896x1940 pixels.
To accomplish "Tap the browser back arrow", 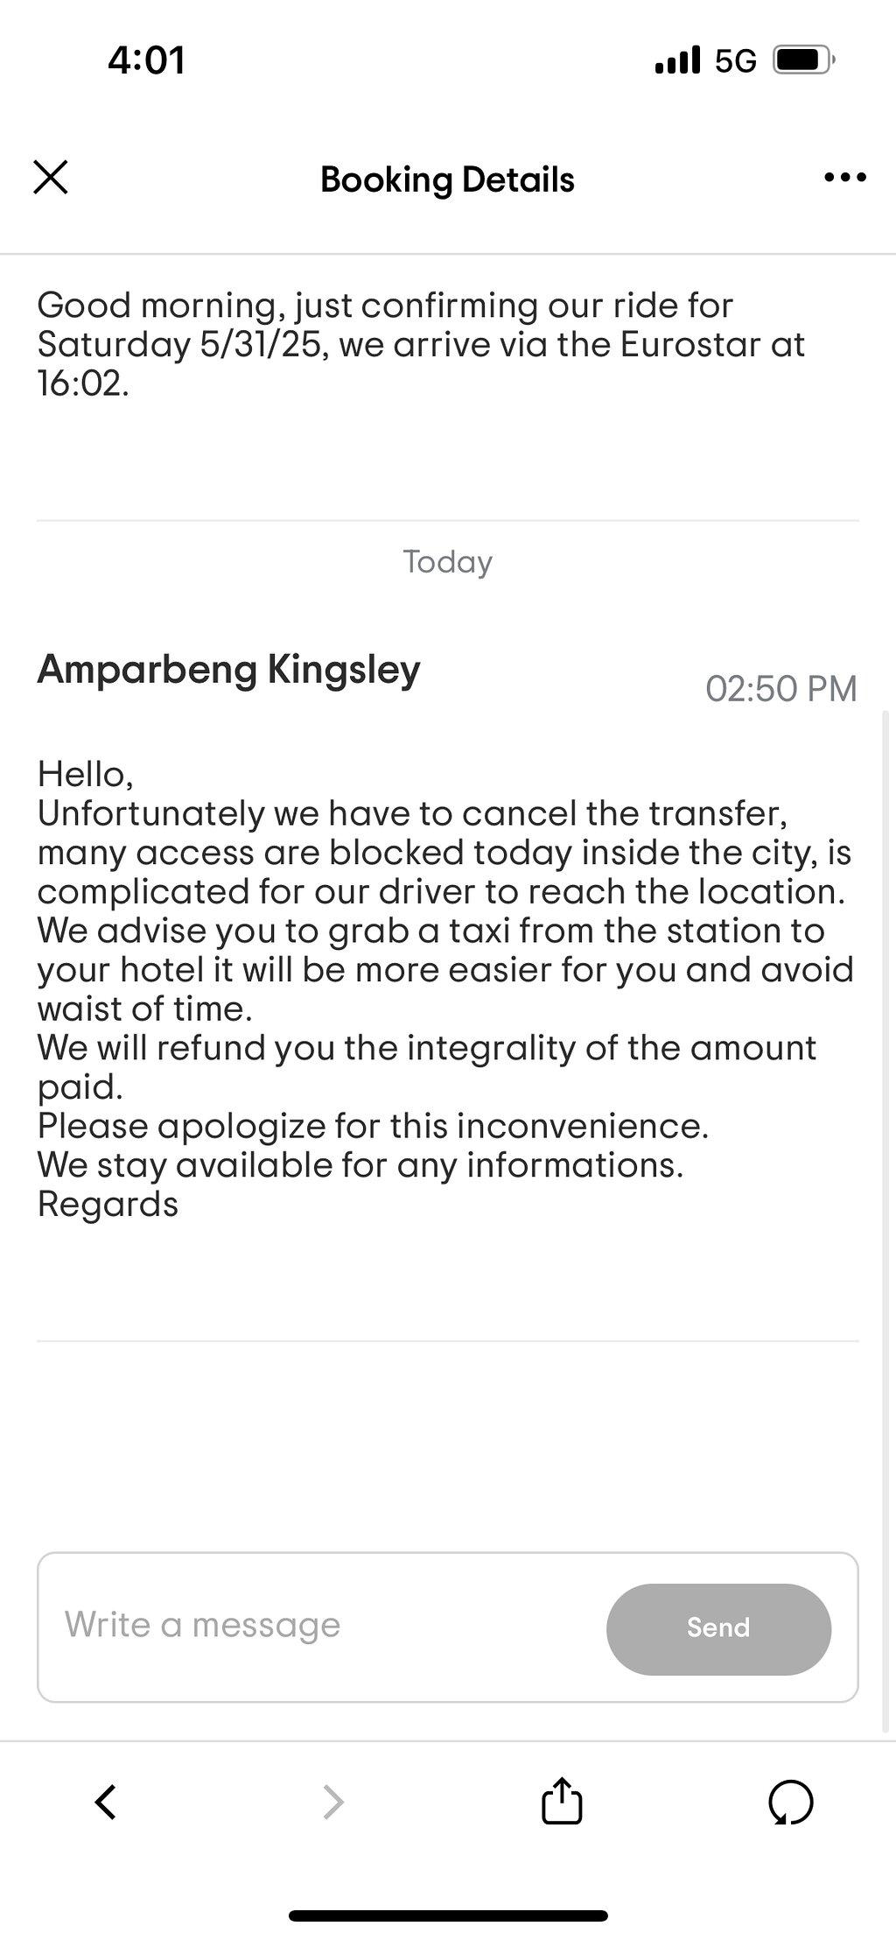I will (106, 1802).
